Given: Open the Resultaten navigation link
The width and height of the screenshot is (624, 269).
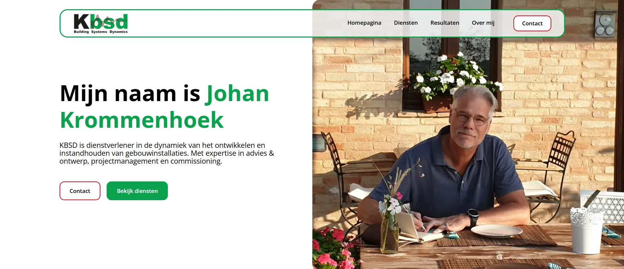Looking at the screenshot, I should [x=445, y=23].
